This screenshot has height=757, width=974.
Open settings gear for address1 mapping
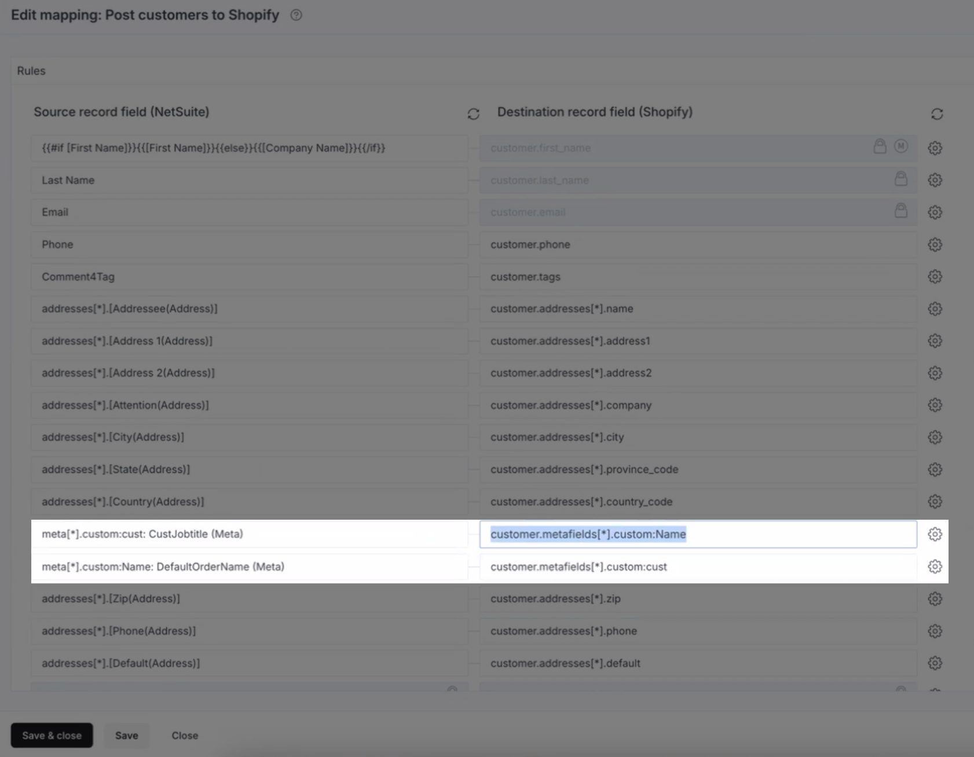click(935, 341)
